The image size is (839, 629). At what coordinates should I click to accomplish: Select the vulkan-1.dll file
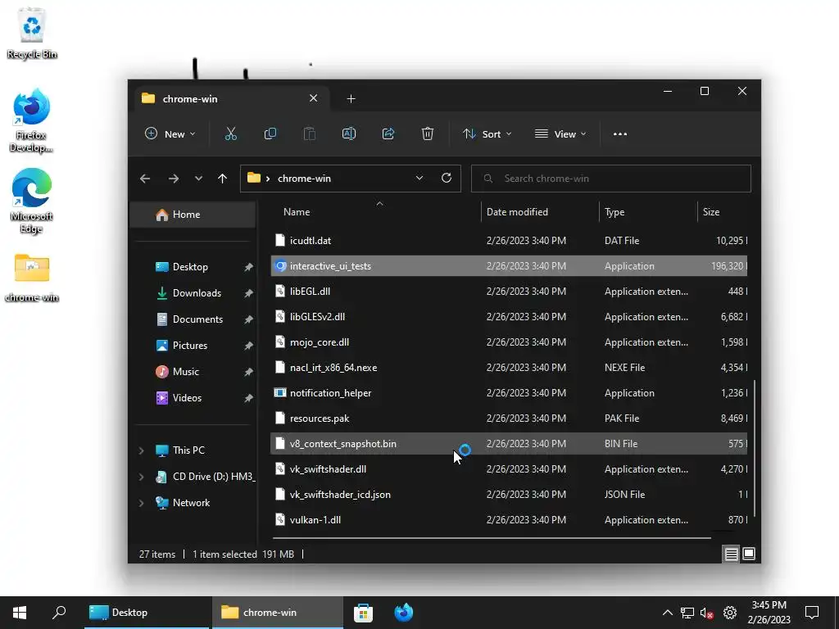point(508,520)
